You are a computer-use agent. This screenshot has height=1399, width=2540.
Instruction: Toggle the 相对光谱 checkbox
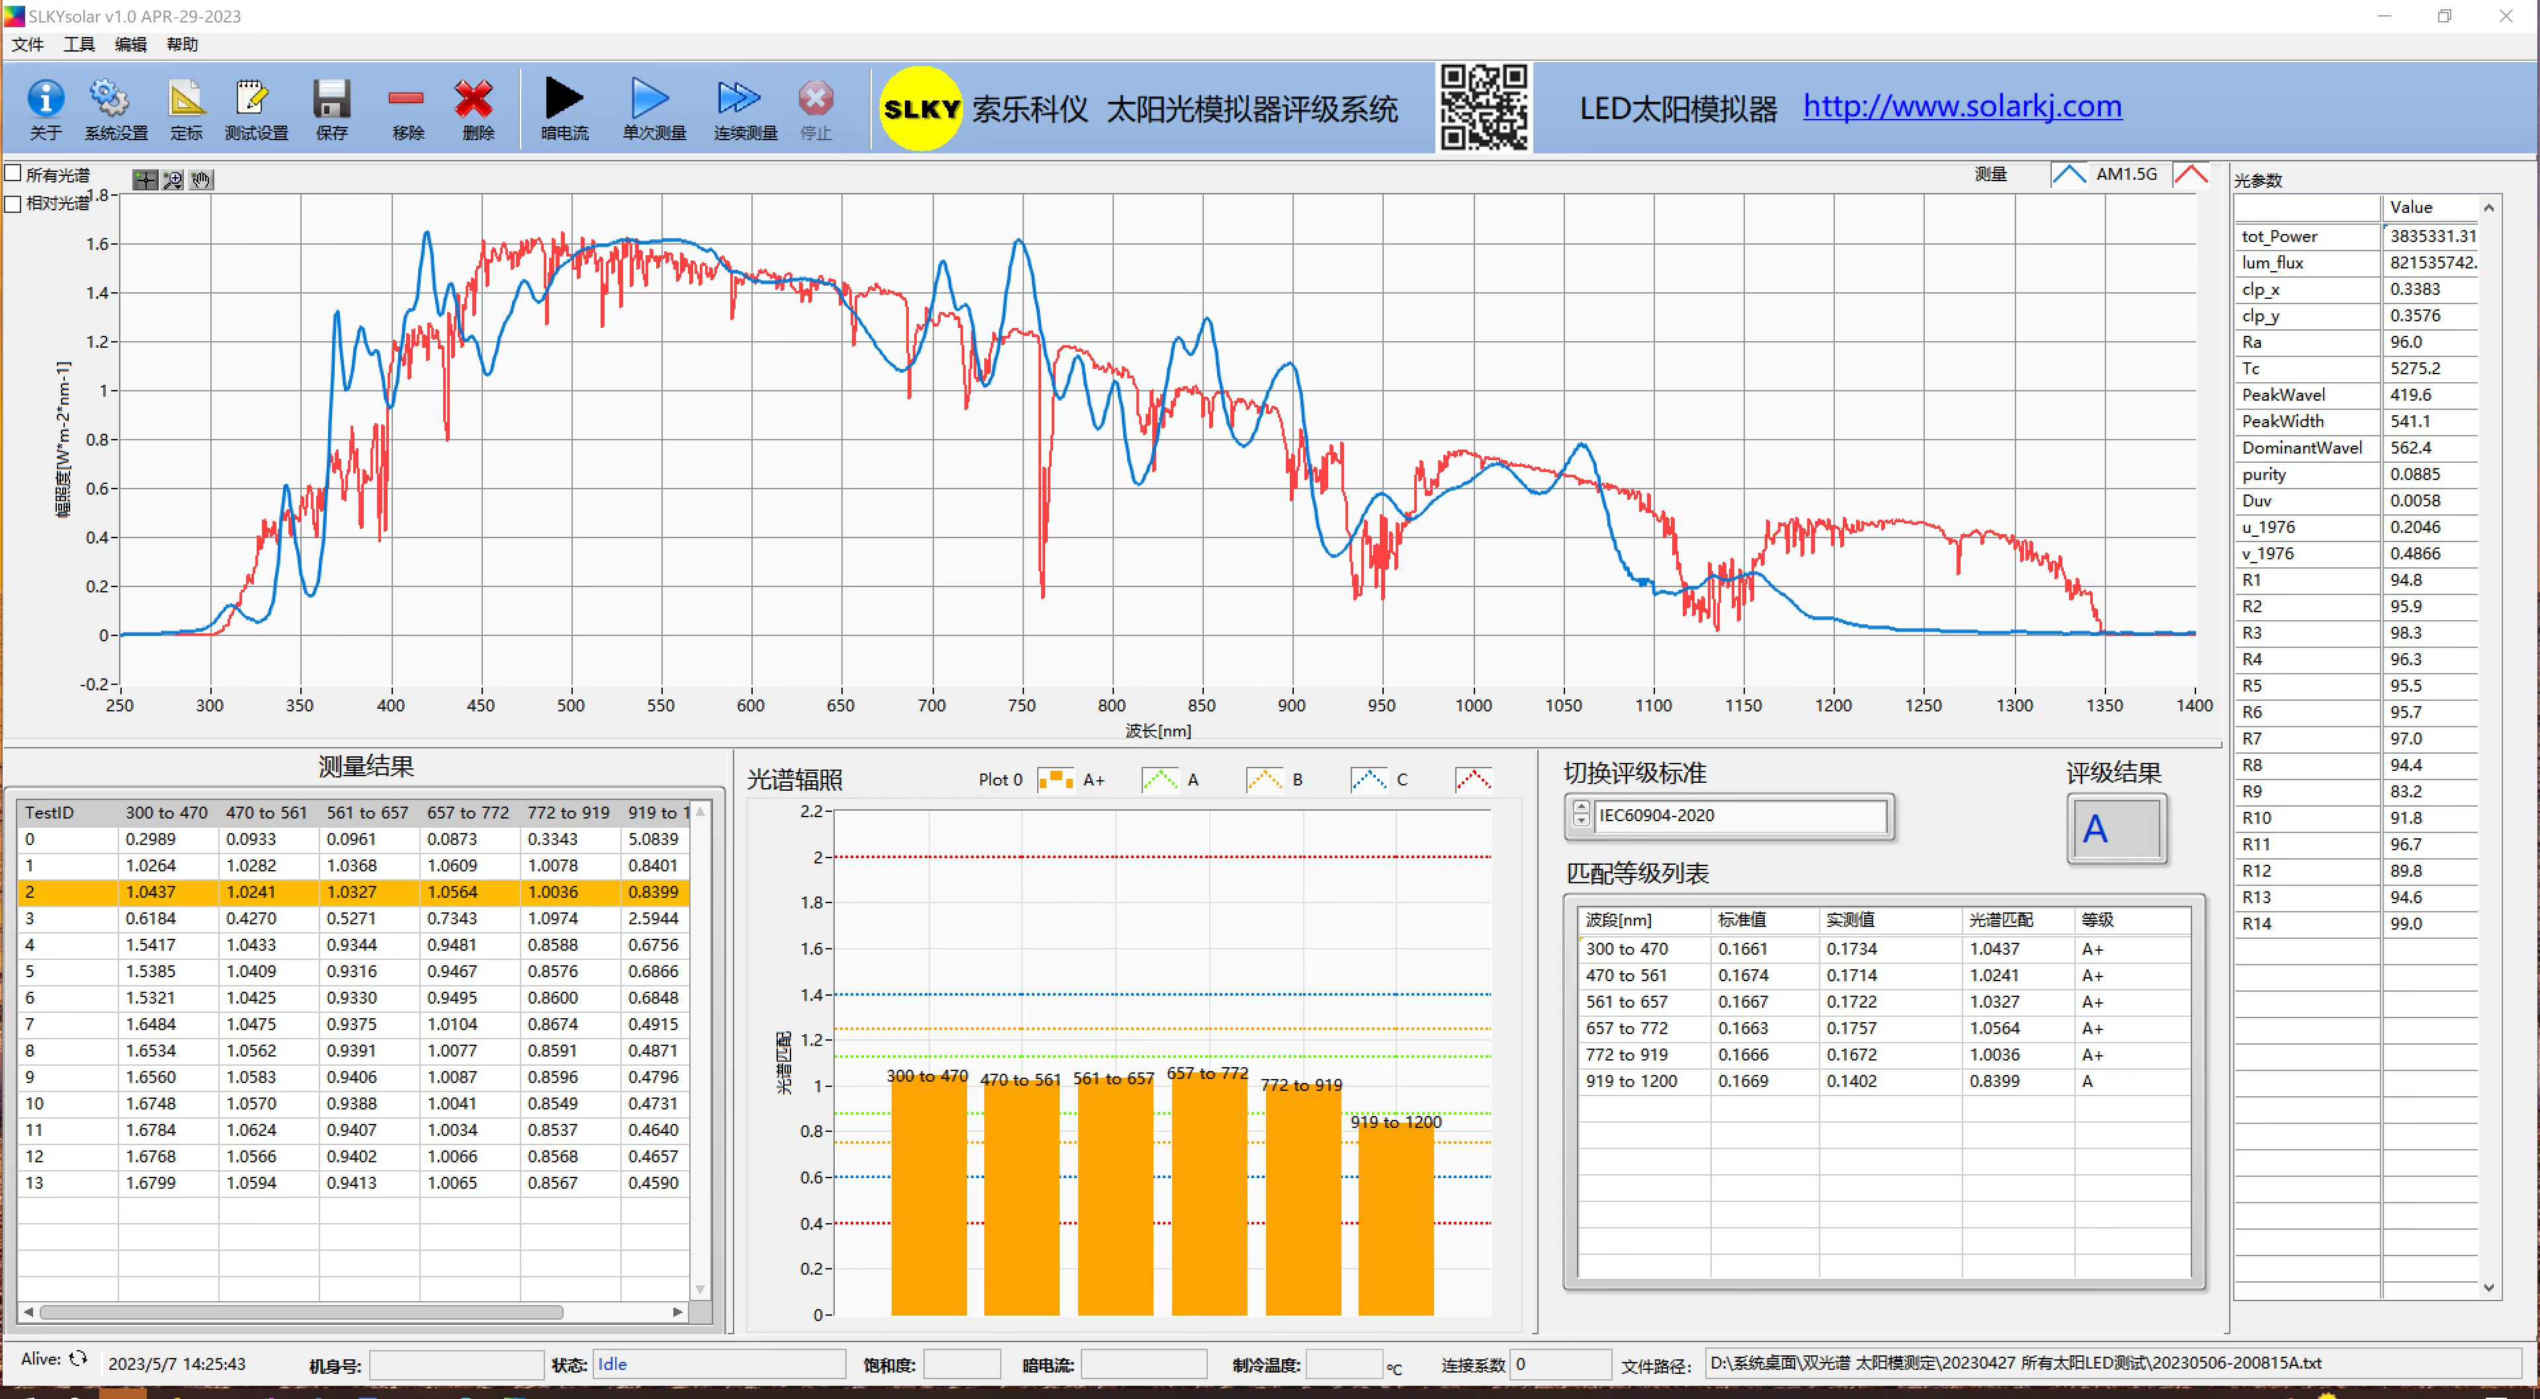(x=14, y=203)
